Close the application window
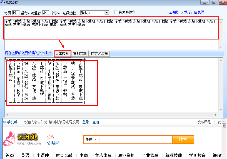This screenshot has height=159, width=227. click(x=223, y=2)
